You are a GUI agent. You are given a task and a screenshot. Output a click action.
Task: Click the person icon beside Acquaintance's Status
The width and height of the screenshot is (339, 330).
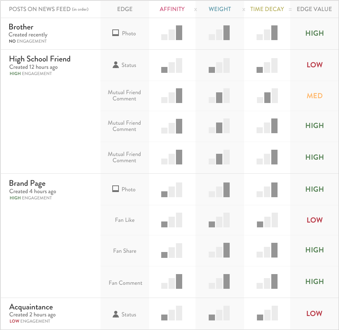[116, 315]
